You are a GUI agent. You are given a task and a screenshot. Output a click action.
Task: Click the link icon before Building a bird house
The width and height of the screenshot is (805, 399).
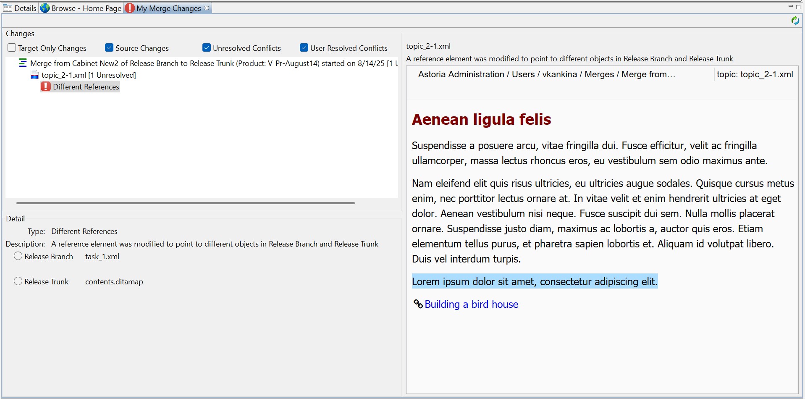pos(418,304)
